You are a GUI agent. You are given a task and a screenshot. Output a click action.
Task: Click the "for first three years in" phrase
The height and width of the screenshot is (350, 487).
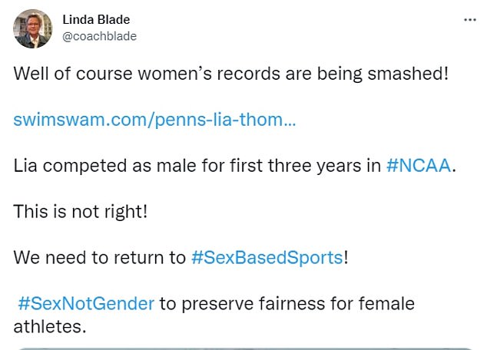pyautogui.click(x=290, y=166)
